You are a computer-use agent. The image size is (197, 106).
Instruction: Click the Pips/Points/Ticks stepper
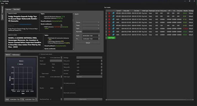tap(61, 99)
